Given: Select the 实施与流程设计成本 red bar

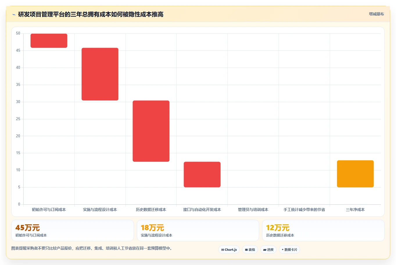Looking at the screenshot, I should (x=100, y=74).
